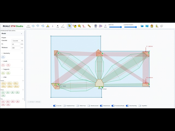Image resolution: width=175 pixels, height=131 pixels.
Task: Select node chip N11
Action: pos(16,86)
